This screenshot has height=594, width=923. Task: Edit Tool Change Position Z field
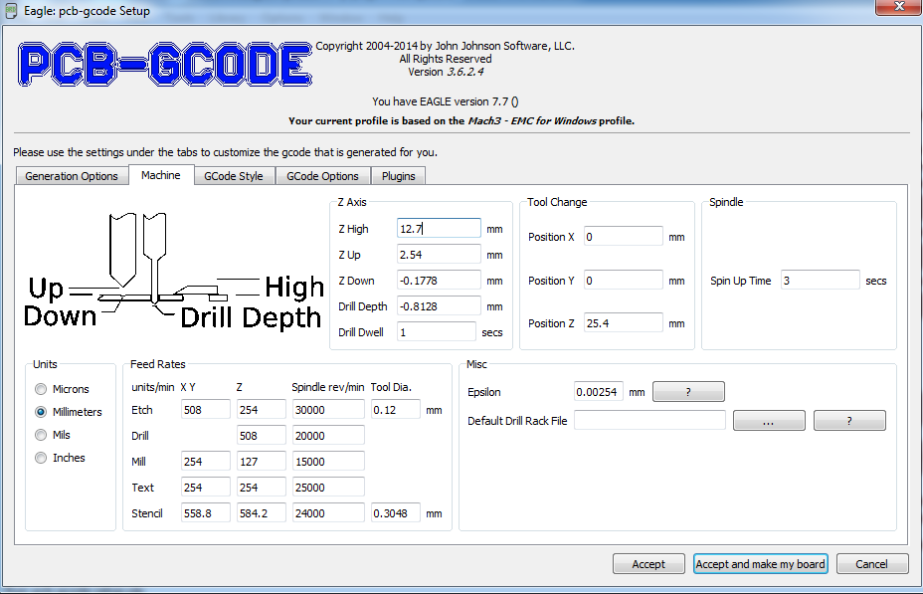[624, 323]
